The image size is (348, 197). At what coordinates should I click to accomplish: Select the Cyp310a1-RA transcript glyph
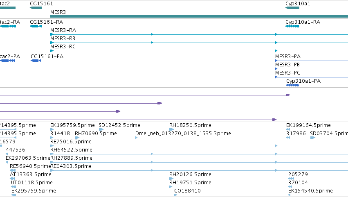coord(292,26)
